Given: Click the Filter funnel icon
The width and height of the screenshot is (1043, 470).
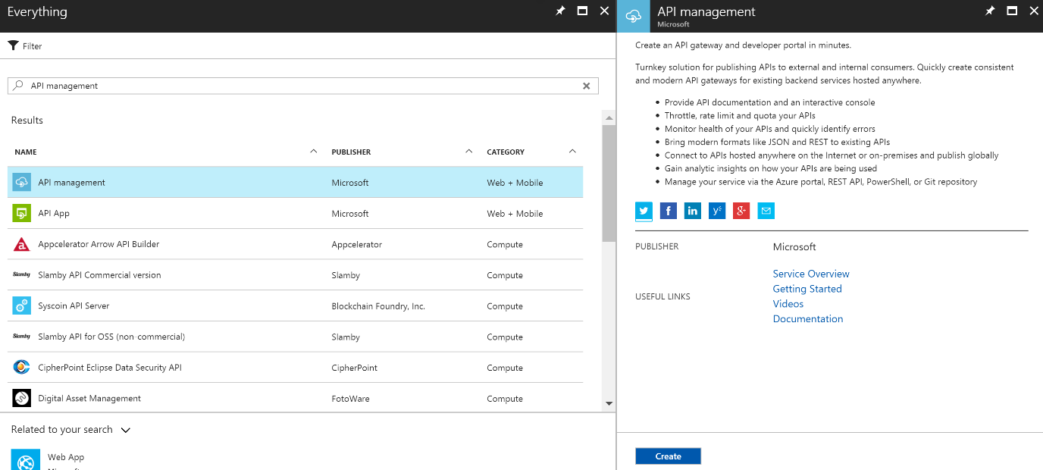Looking at the screenshot, I should coord(13,45).
